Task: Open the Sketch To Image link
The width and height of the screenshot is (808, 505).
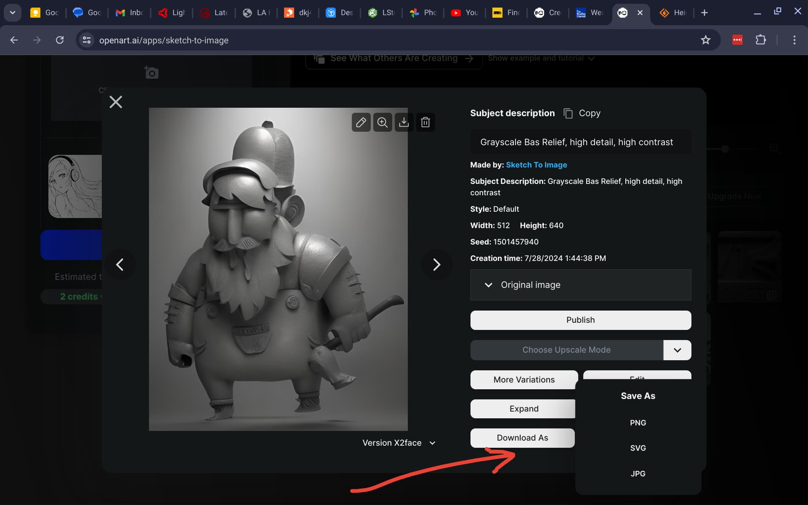Action: 536,165
